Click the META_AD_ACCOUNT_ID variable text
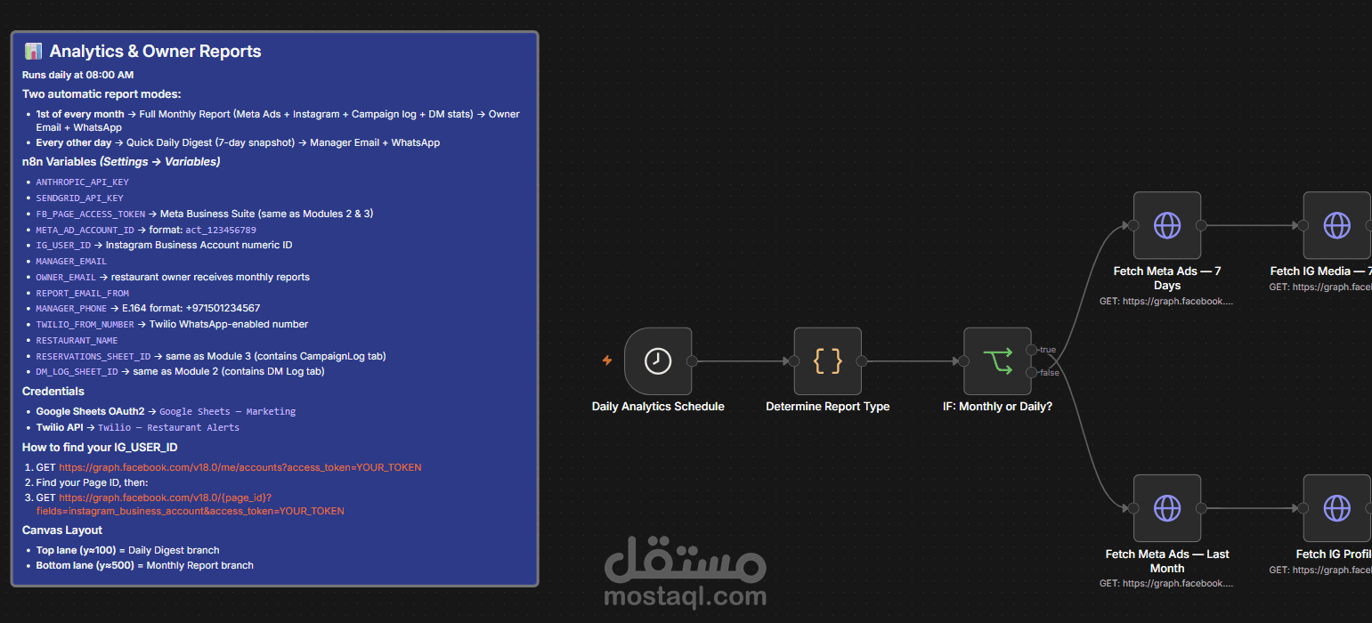1372x623 pixels. tap(85, 231)
